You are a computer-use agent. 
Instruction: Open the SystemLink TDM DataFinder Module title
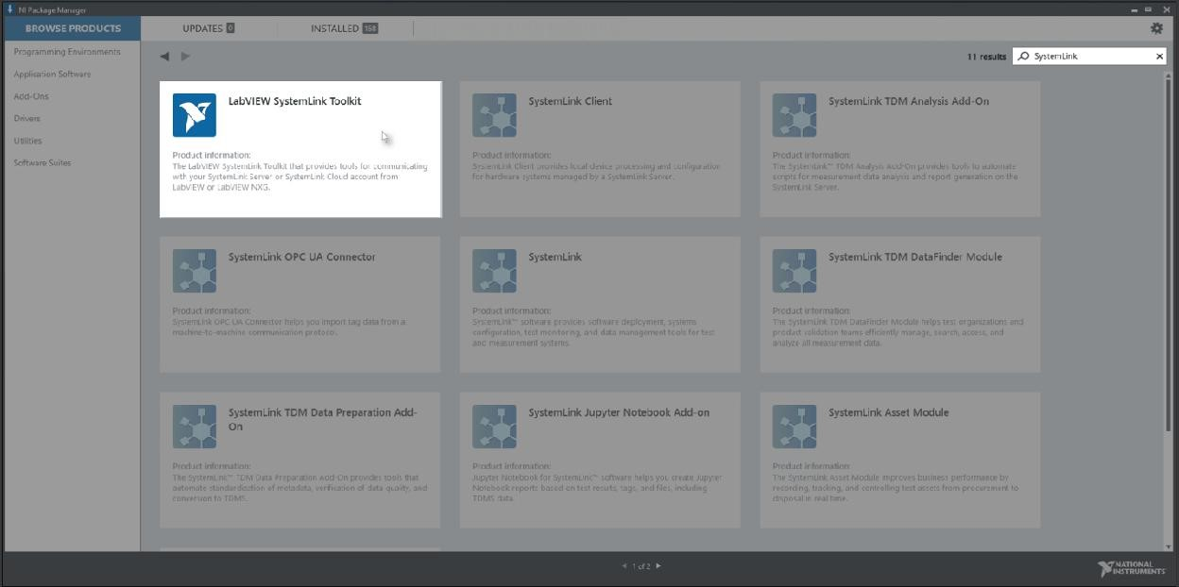(914, 257)
